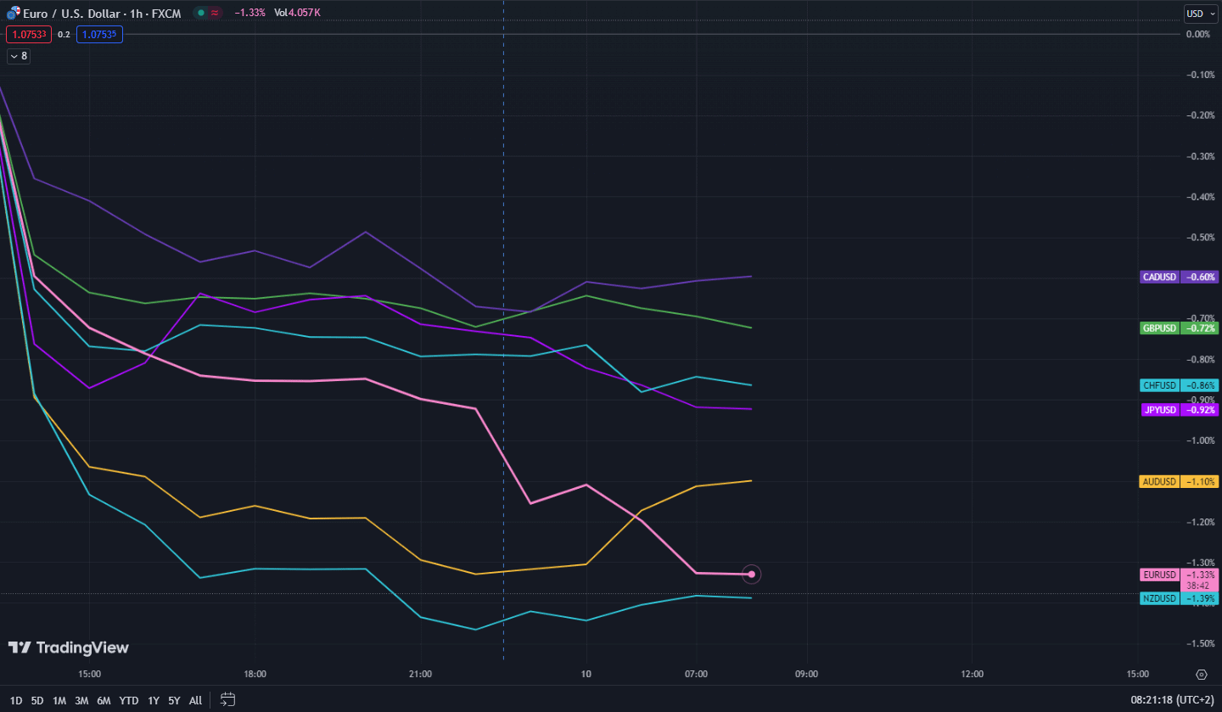
Task: Click the EURUSD last-value marker dot
Action: 752,575
